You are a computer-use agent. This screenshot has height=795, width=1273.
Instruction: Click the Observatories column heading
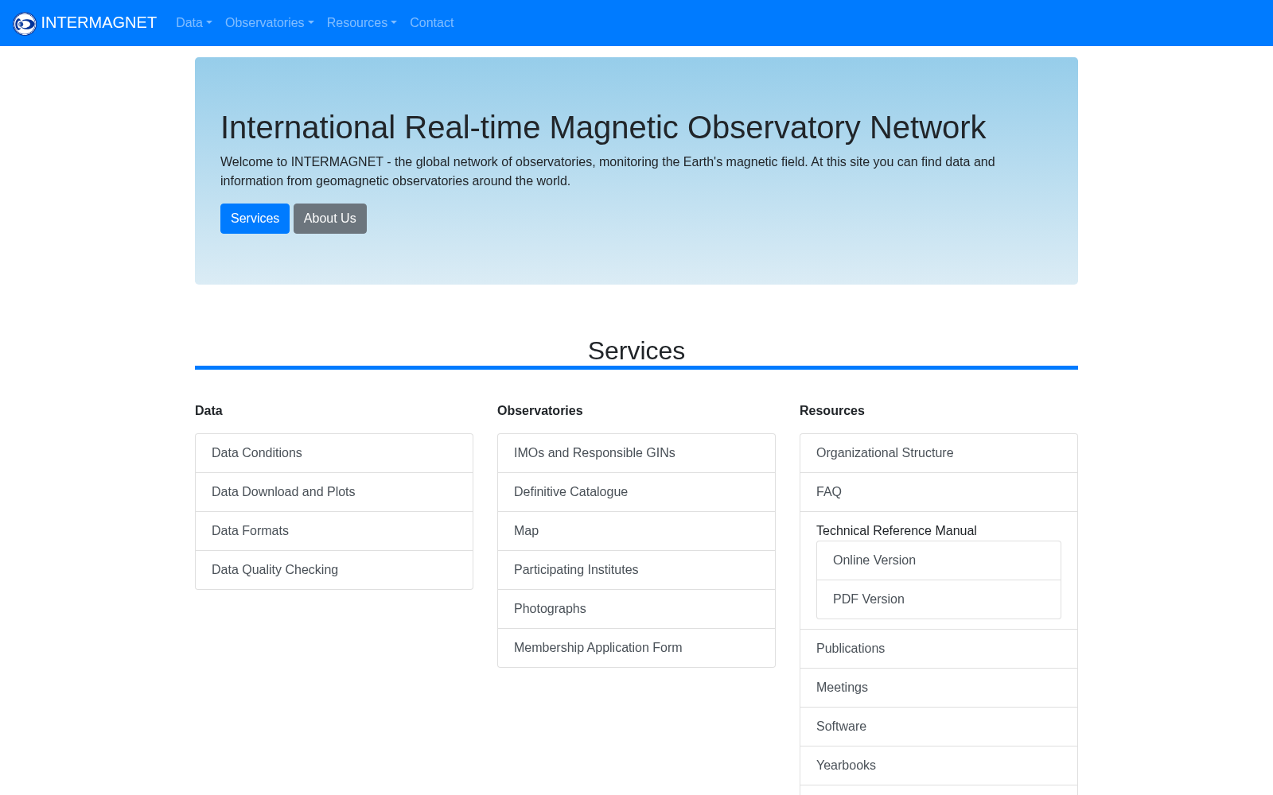coord(540,411)
